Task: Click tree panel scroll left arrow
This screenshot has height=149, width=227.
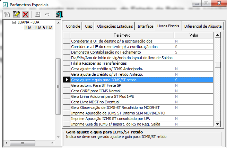Action: click(6, 143)
